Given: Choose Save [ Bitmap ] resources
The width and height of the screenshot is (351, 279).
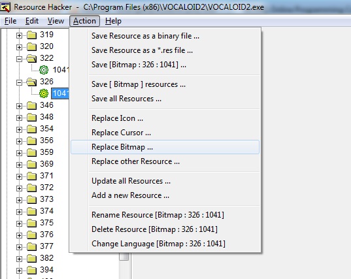Looking at the screenshot, I should (165, 84).
